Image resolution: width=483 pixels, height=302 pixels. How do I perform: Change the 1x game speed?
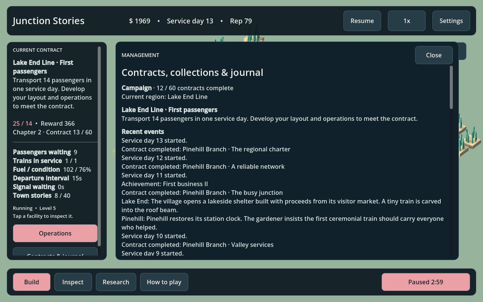coord(407,21)
